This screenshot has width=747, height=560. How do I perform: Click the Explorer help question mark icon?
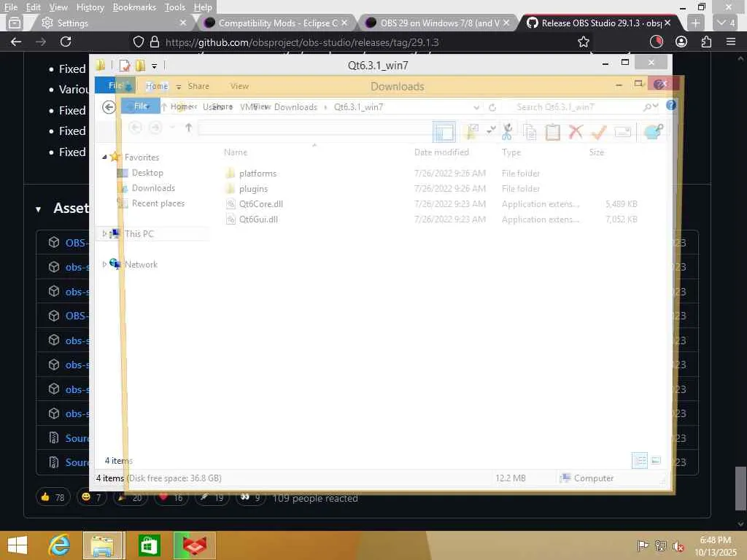coord(671,105)
